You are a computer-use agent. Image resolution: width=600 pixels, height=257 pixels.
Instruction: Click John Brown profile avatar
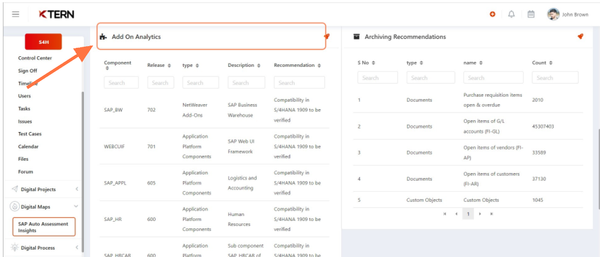point(553,15)
